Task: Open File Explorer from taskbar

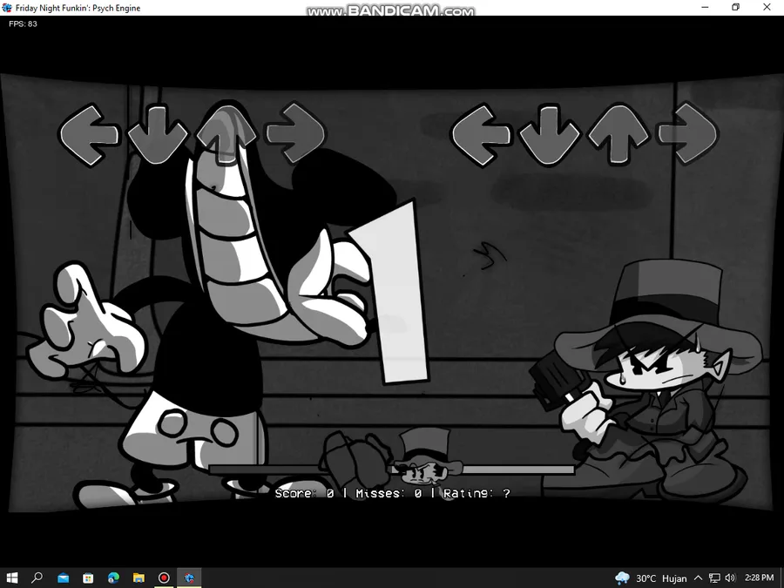Action: (x=139, y=578)
